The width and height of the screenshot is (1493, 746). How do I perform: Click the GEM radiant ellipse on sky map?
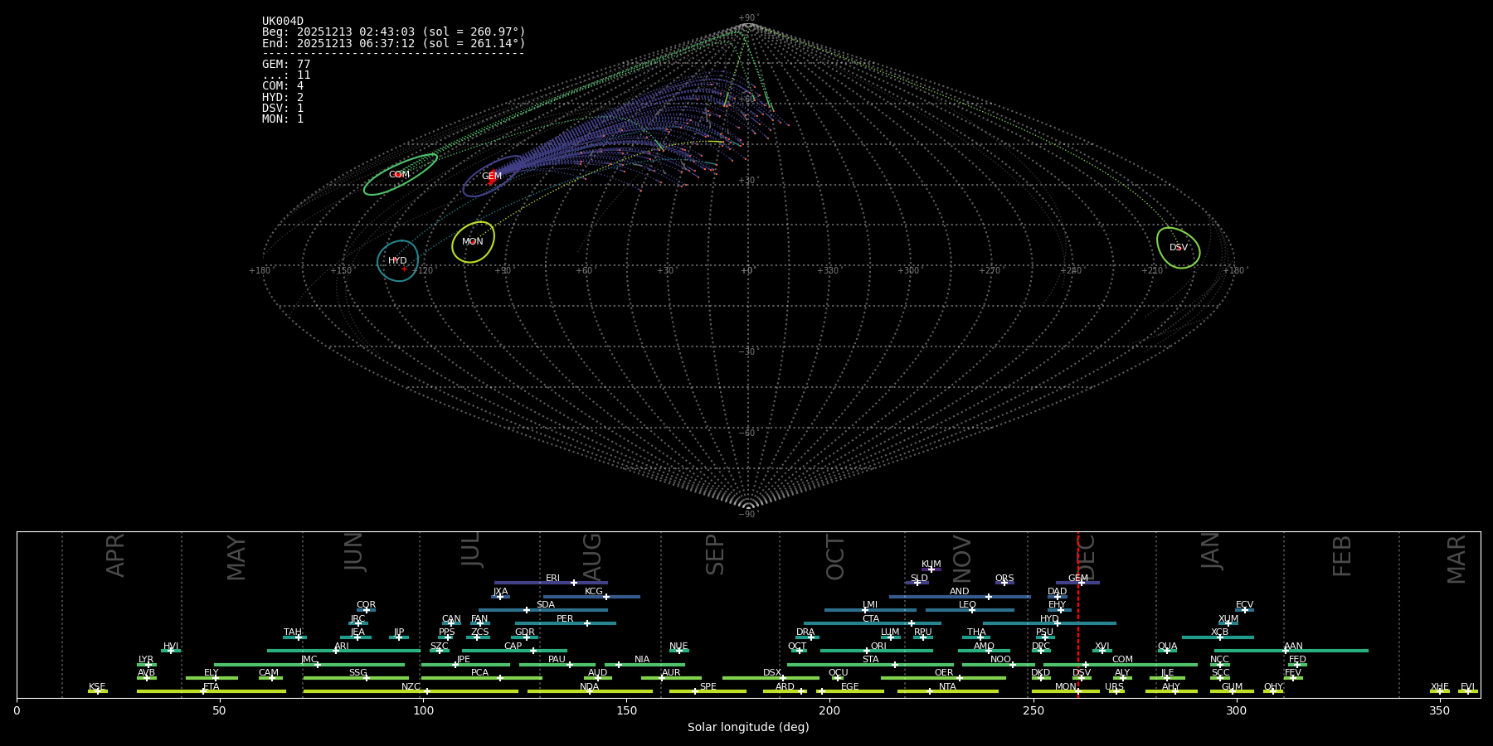491,177
